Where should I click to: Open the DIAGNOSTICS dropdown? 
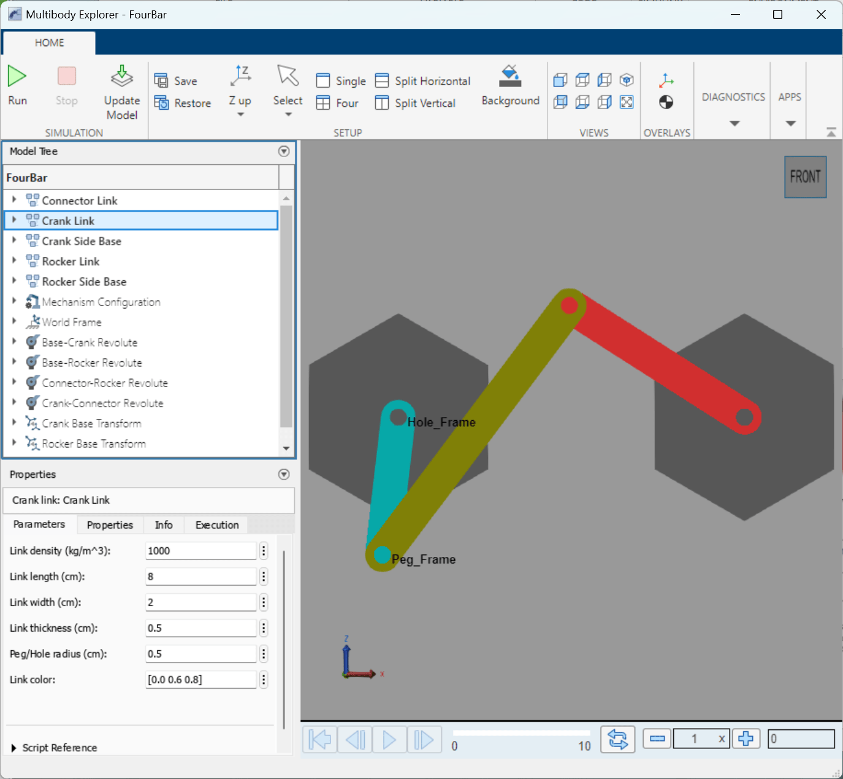[734, 123]
